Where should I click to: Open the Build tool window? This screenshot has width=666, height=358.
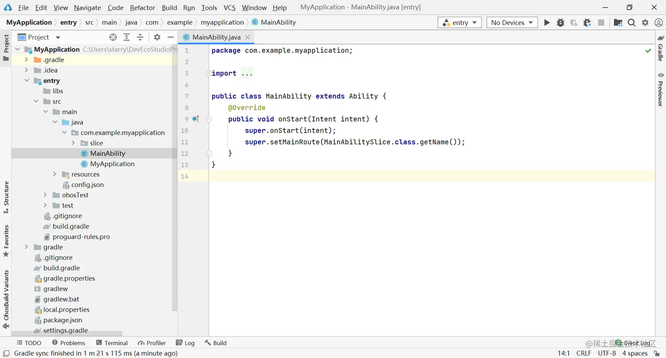[215, 343]
